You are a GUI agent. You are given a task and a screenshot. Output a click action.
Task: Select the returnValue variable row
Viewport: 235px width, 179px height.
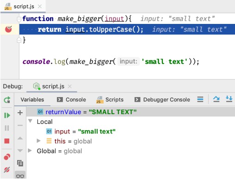pyautogui.click(x=130, y=112)
